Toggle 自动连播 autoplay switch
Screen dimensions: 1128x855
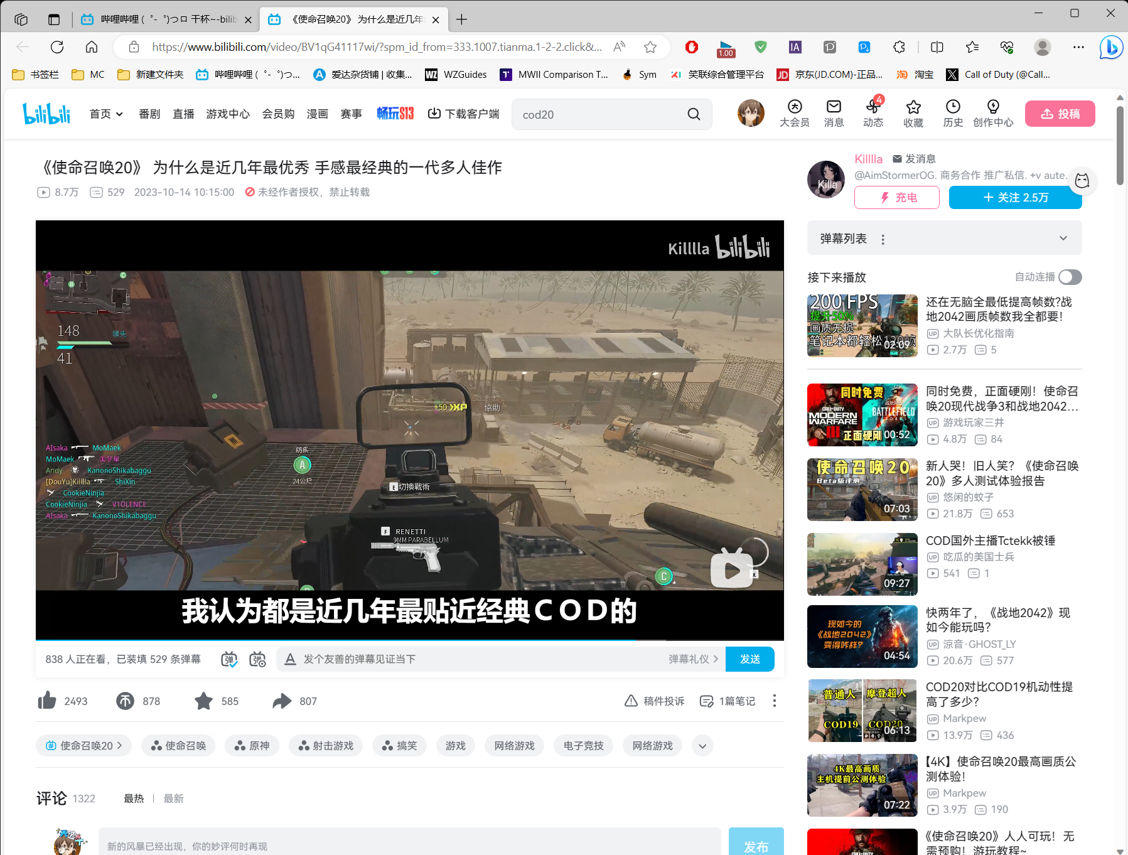tap(1070, 277)
